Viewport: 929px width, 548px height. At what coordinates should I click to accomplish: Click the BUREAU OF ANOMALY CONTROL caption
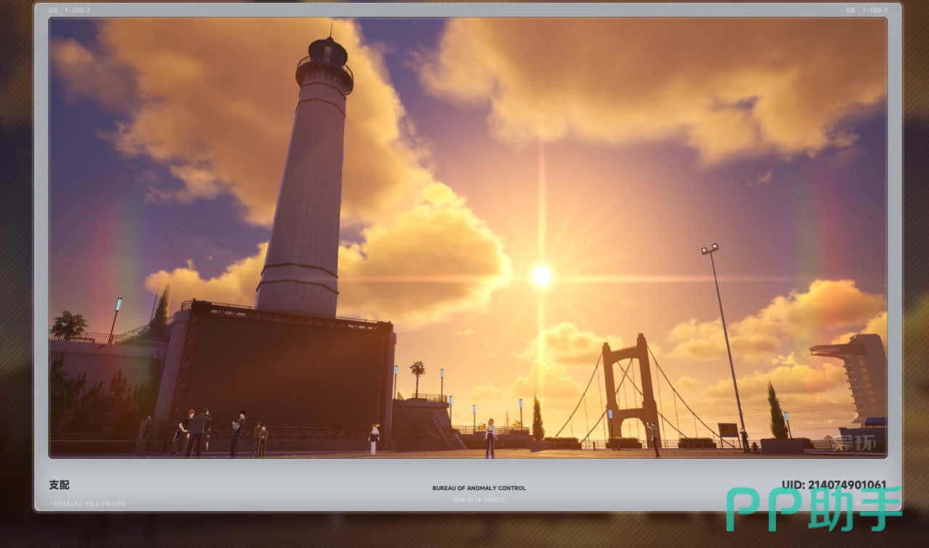point(479,489)
